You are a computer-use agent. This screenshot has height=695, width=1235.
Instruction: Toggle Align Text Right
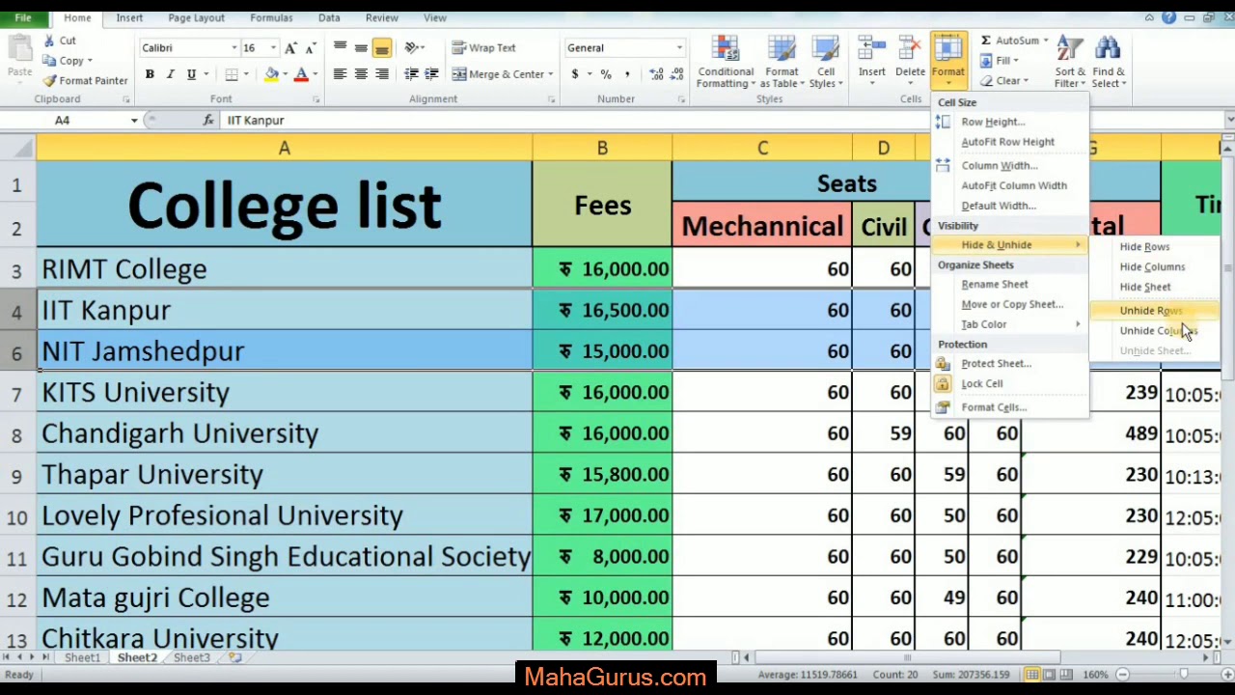pyautogui.click(x=382, y=74)
